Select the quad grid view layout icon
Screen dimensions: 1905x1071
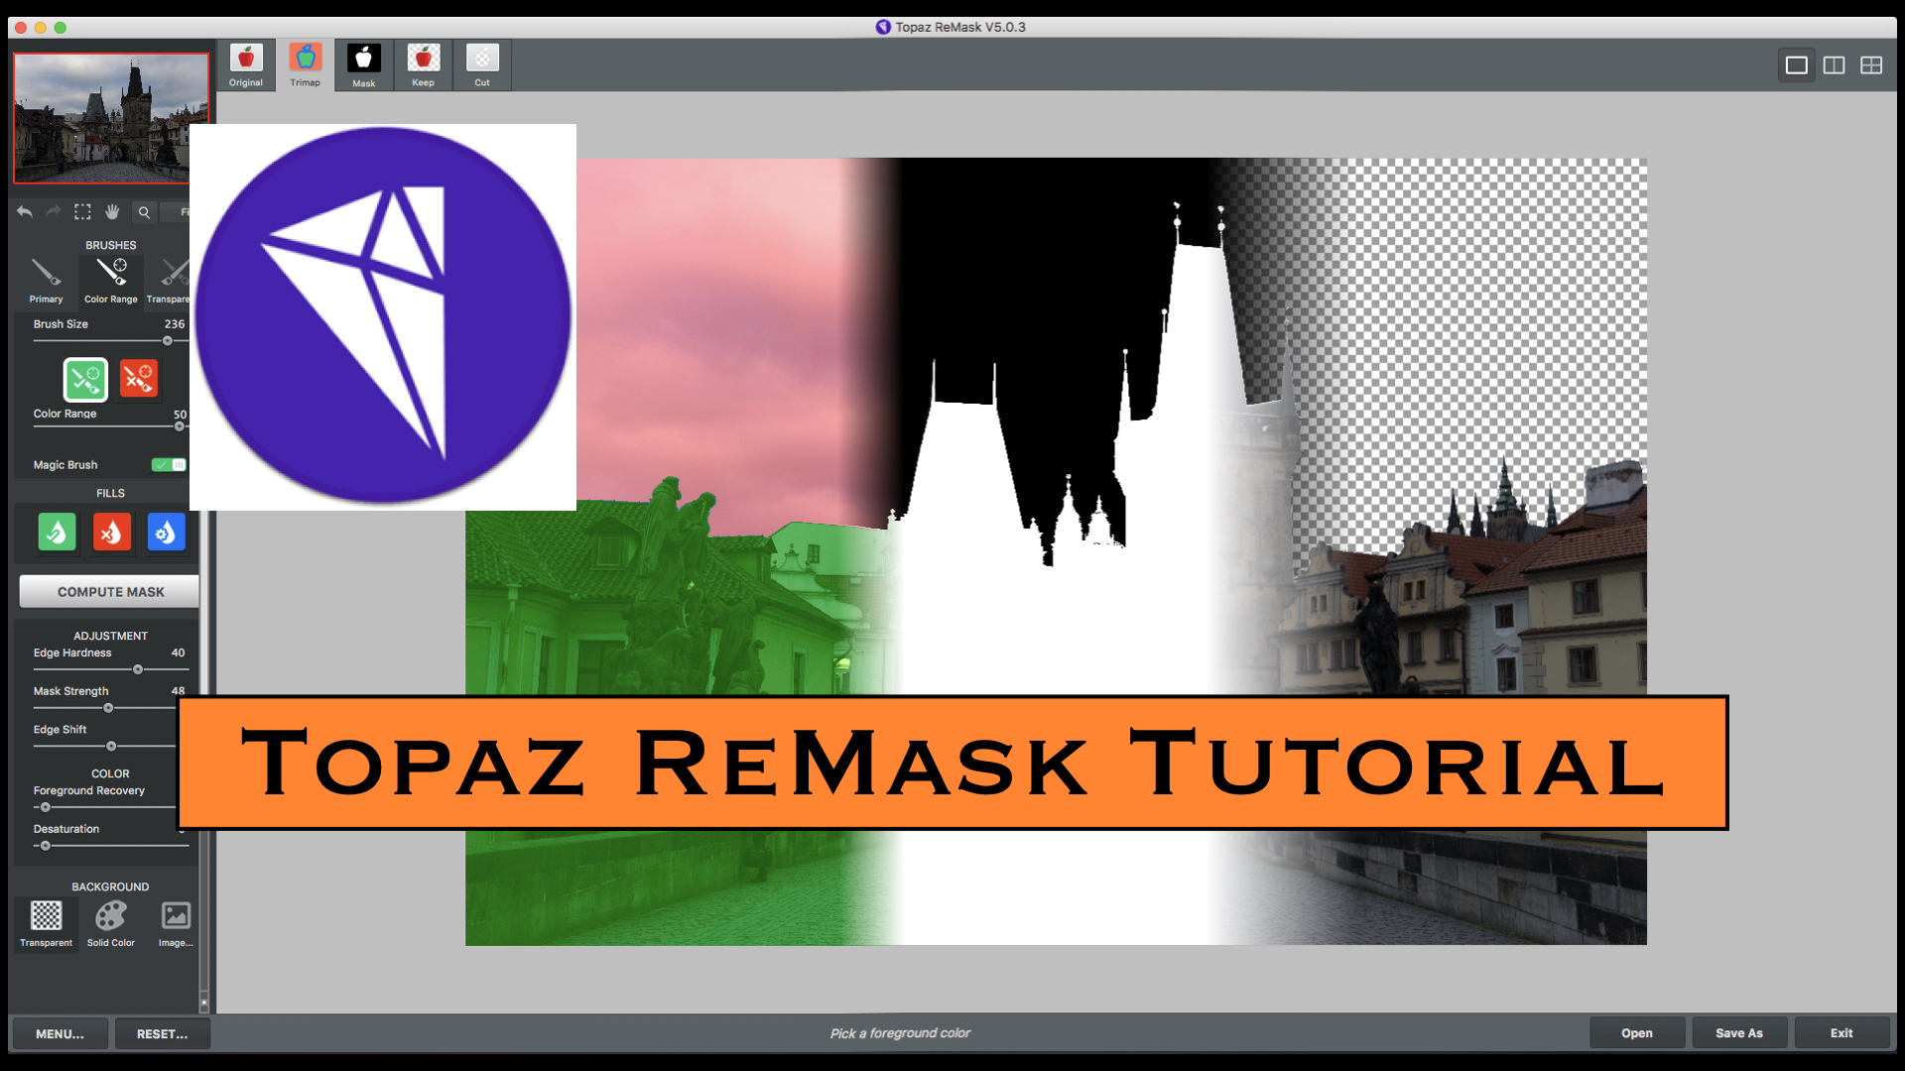coord(1871,65)
